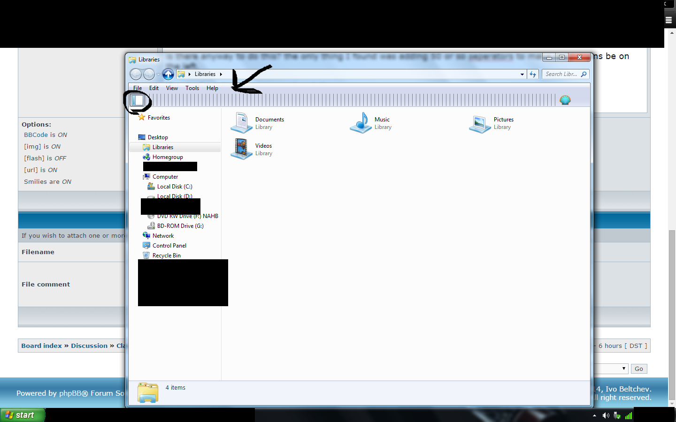Select Local Disk (C:) in navigation pane

click(174, 187)
